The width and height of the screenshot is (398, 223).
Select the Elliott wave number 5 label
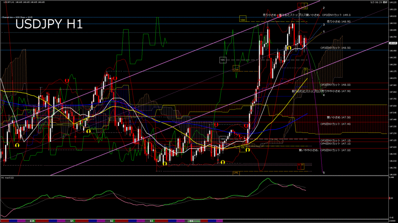click(324, 173)
